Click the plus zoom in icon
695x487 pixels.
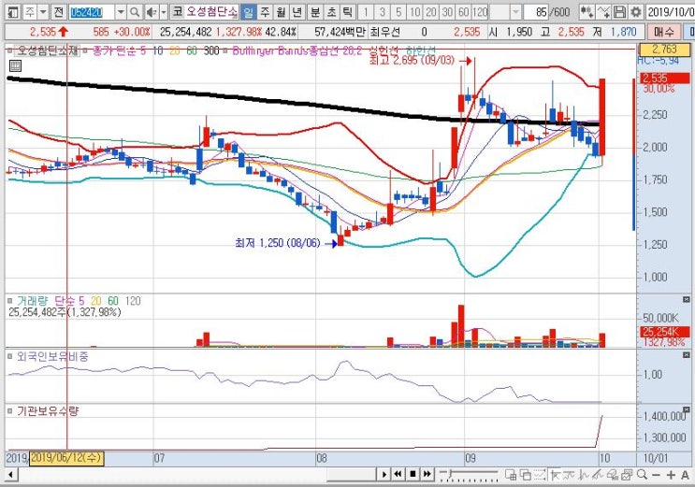(671, 475)
